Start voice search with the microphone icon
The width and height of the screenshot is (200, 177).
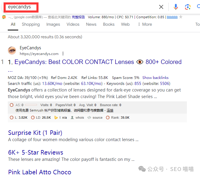[176, 7]
